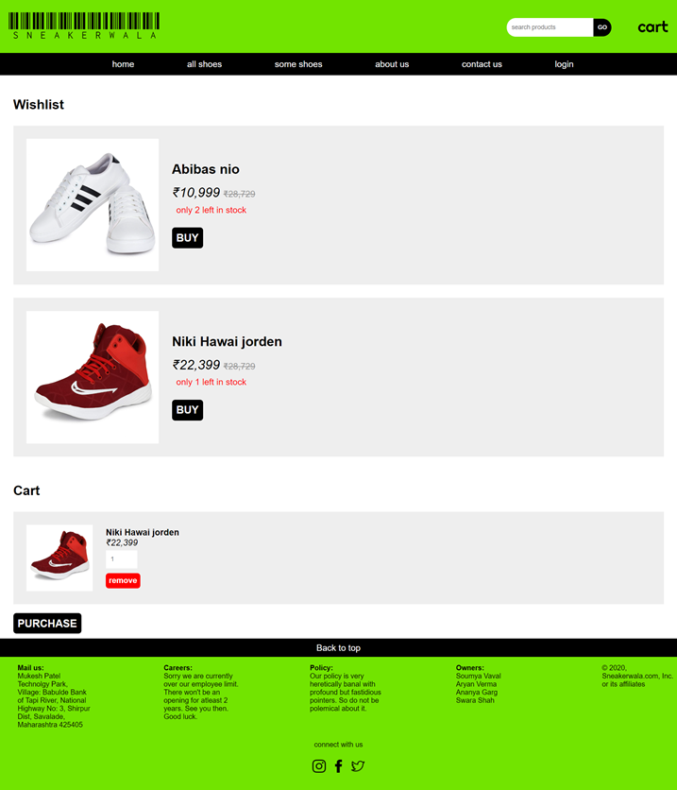Viewport: 677px width, 790px height.
Task: Buy the Niki Hawai jorden shoes
Action: (x=187, y=410)
